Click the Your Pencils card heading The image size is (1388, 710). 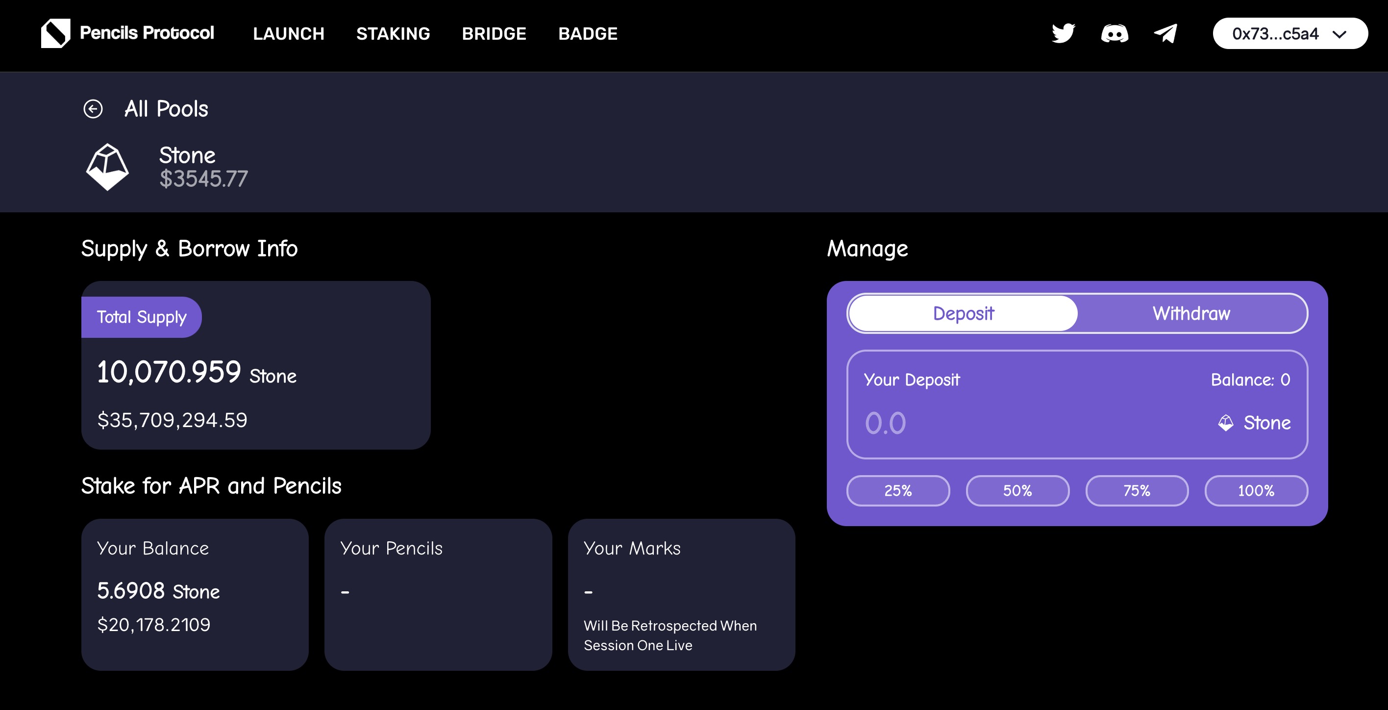(x=391, y=548)
